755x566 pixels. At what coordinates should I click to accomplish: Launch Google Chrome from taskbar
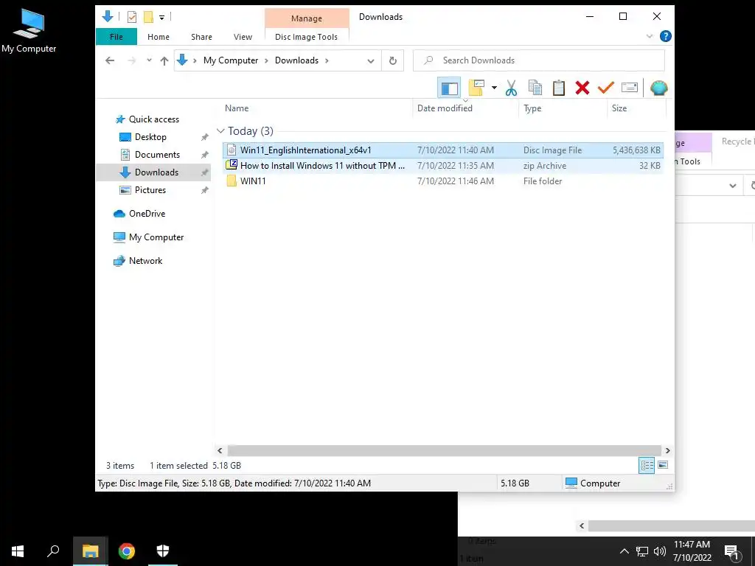[x=127, y=551]
